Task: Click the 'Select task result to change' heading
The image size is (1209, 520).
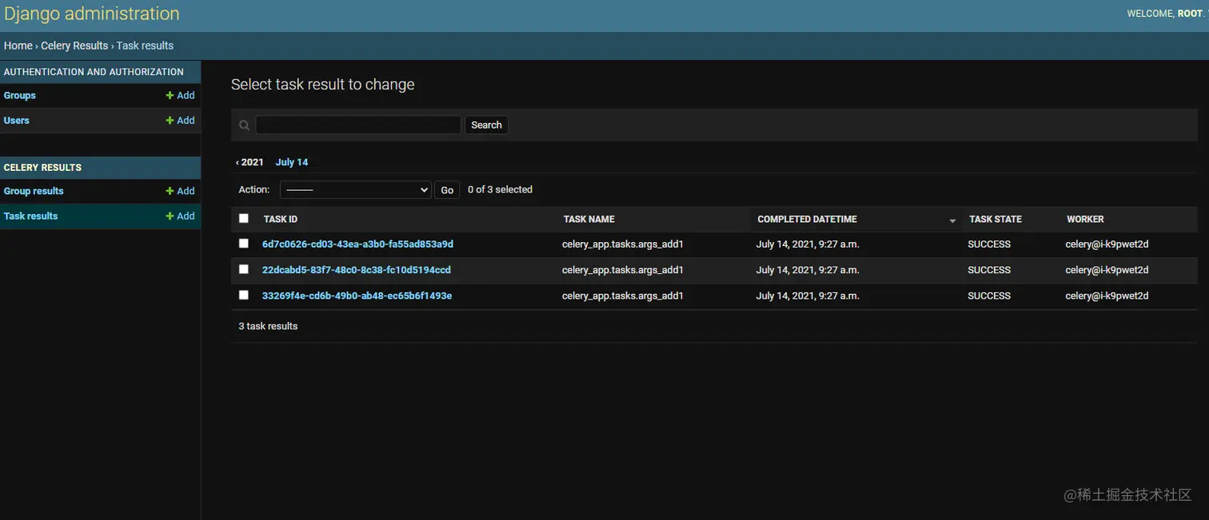Action: pos(323,85)
